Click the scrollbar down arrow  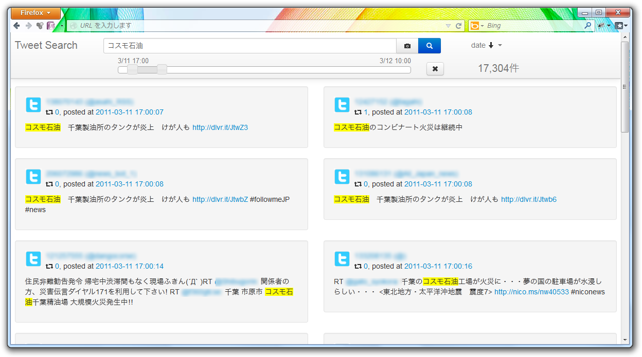tap(625, 340)
